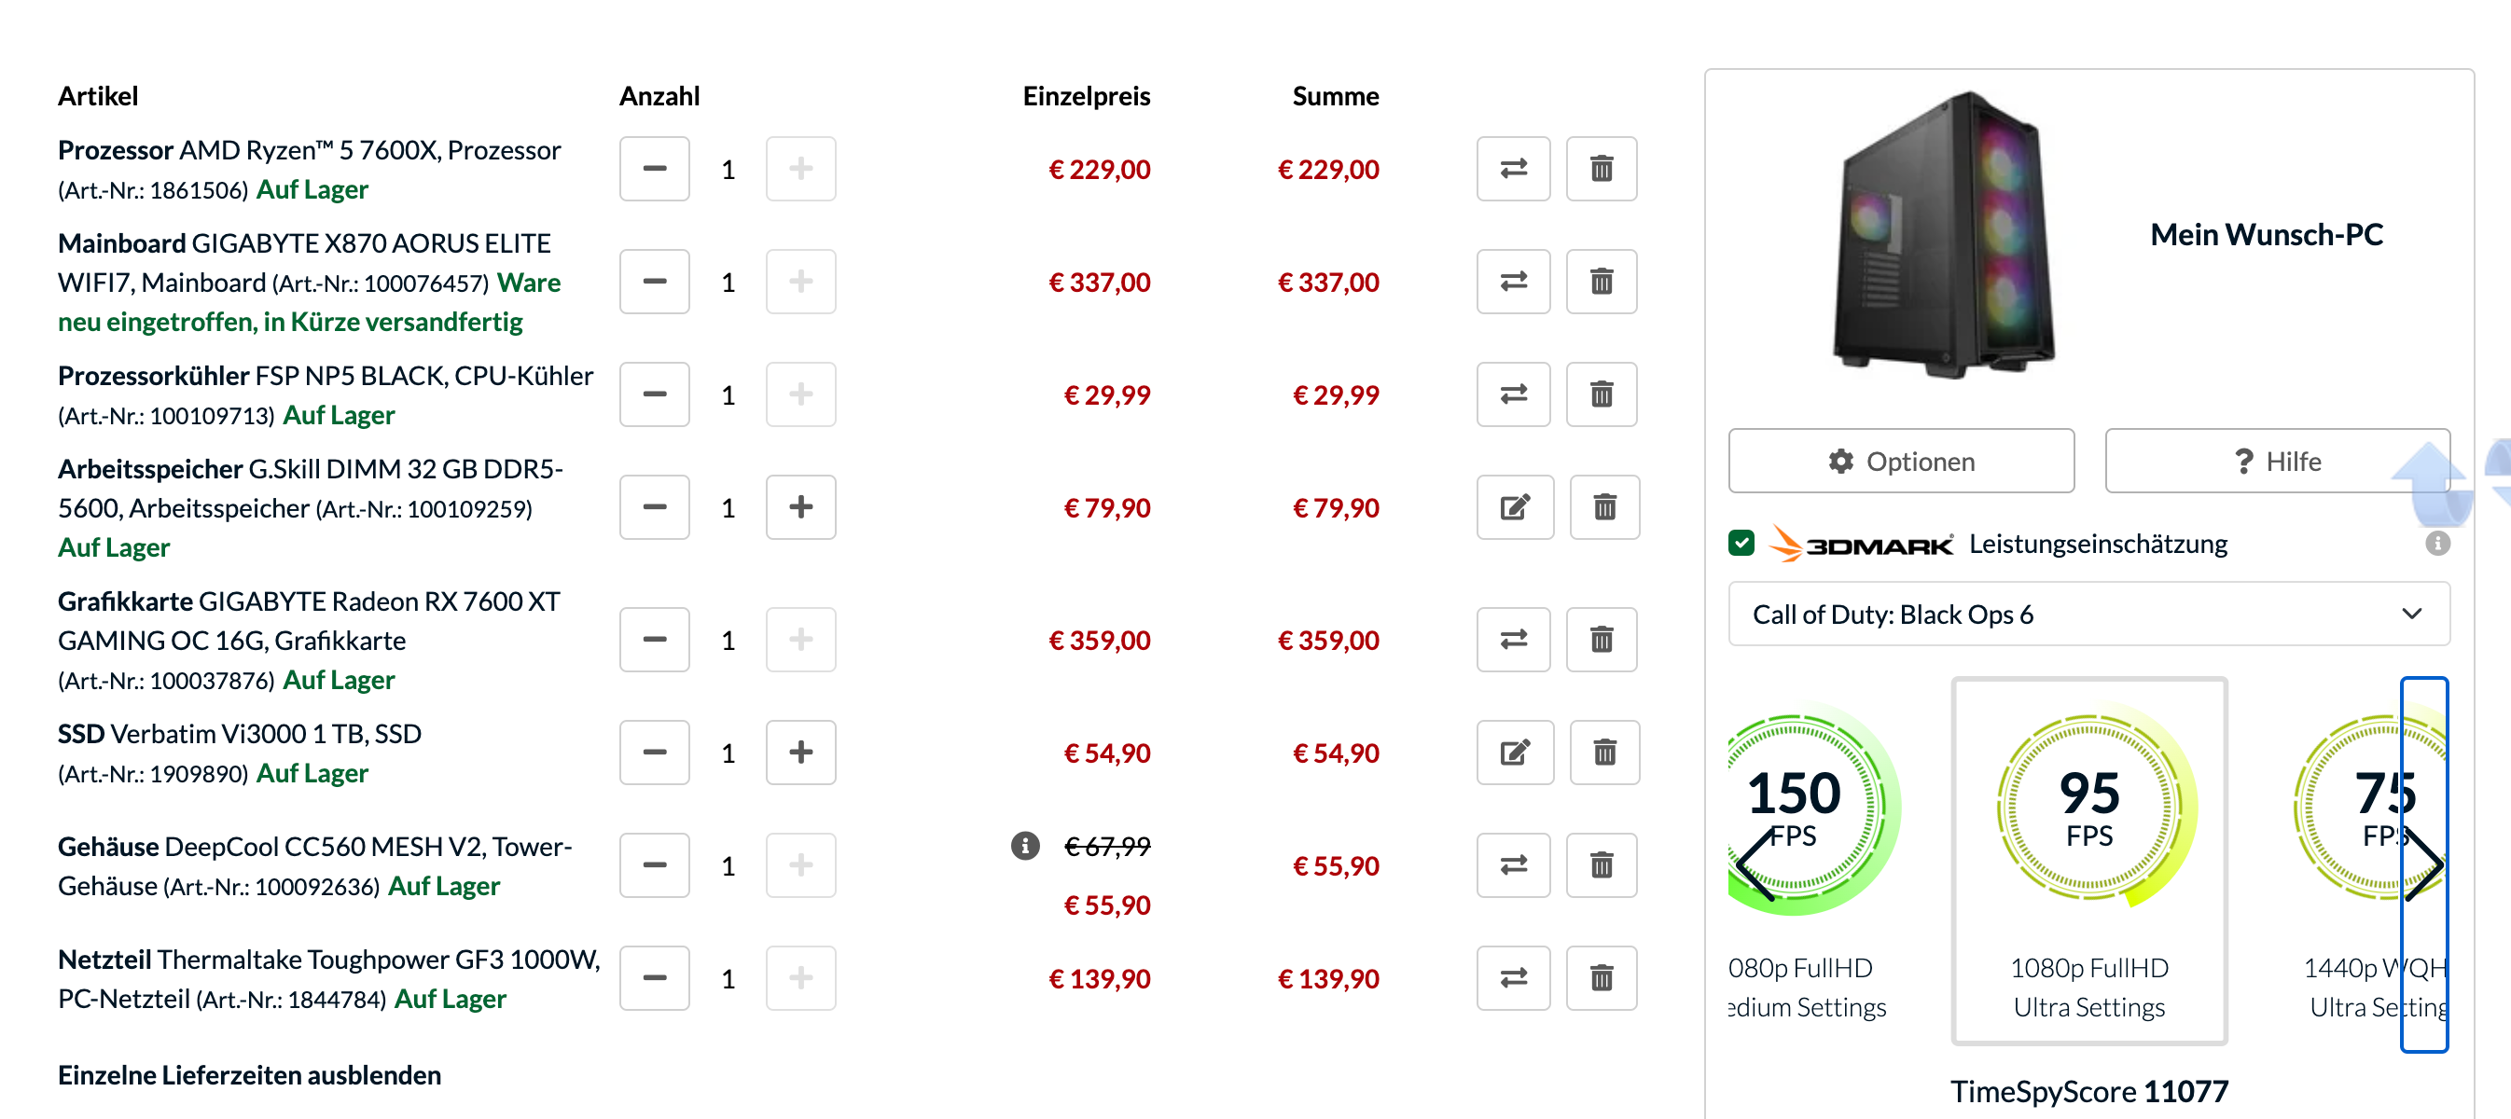Increase quantity of G.Skill RAM
This screenshot has height=1119, width=2511.
click(800, 507)
